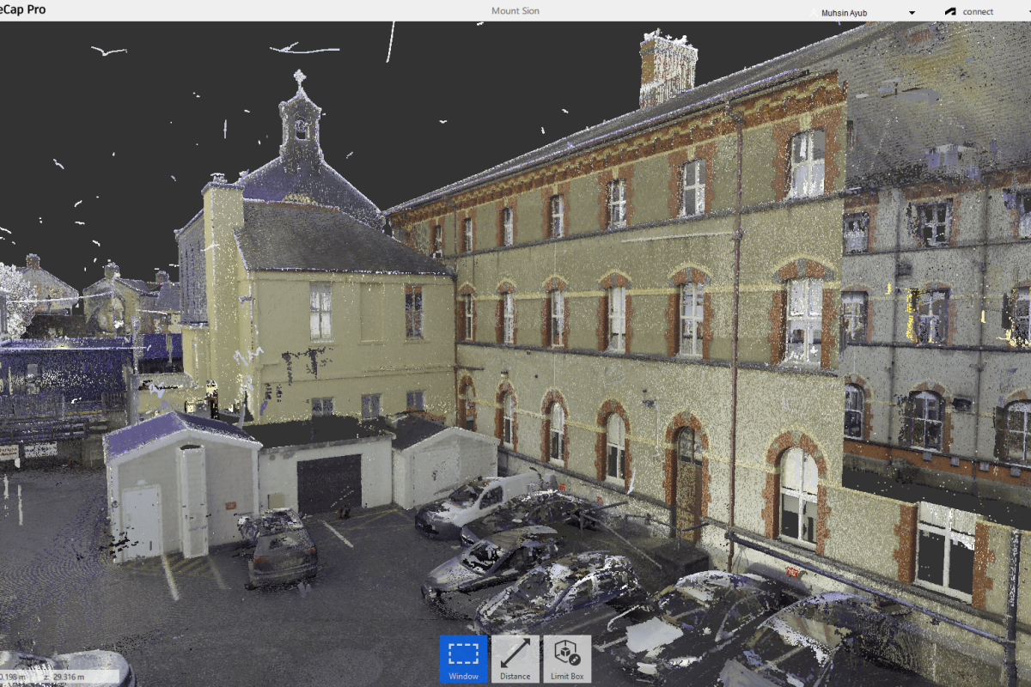
Task: Click the Autodesk connect icon
Action: pyautogui.click(x=949, y=11)
